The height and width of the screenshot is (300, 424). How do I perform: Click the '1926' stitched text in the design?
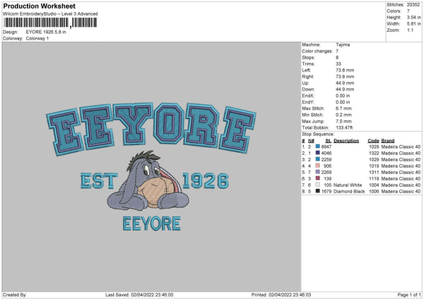coord(206,181)
